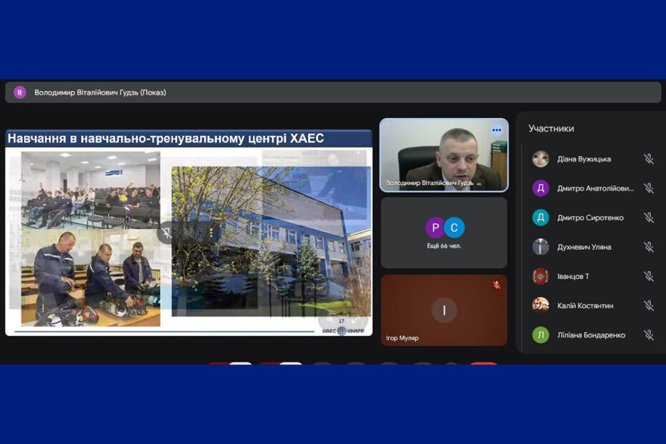Click mic-off icon for Калій Костянтин
Image resolution: width=666 pixels, height=444 pixels.
point(648,306)
